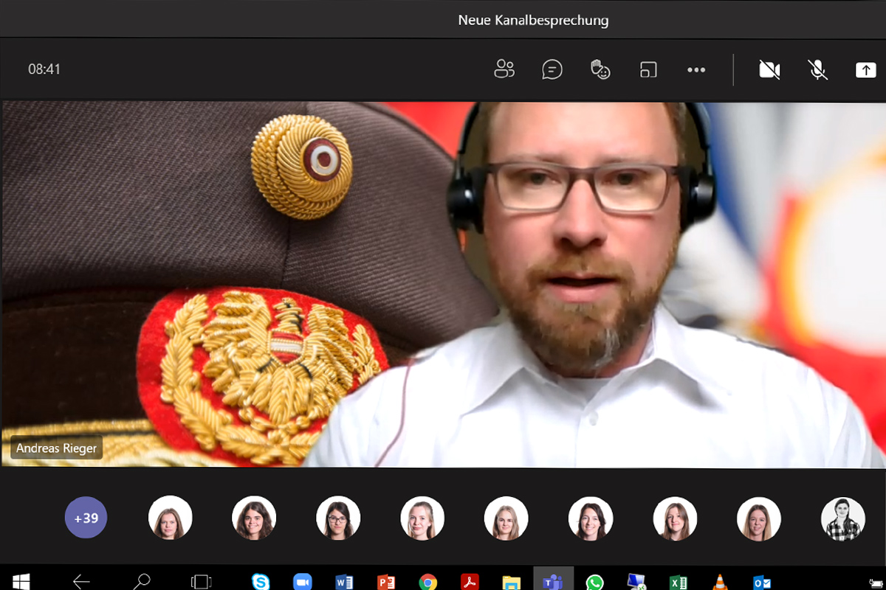Open the Windows Start menu
The width and height of the screenshot is (886, 590).
pyautogui.click(x=21, y=582)
